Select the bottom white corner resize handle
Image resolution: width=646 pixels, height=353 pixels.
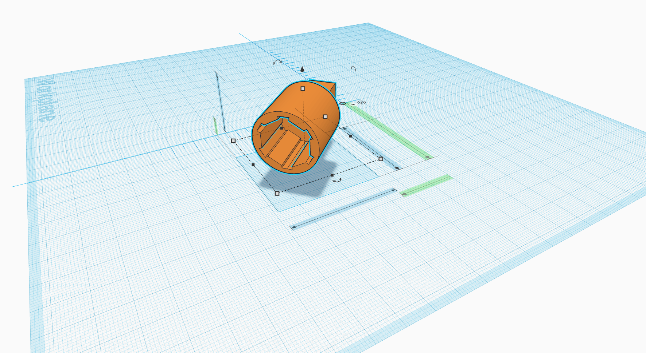pyautogui.click(x=277, y=193)
